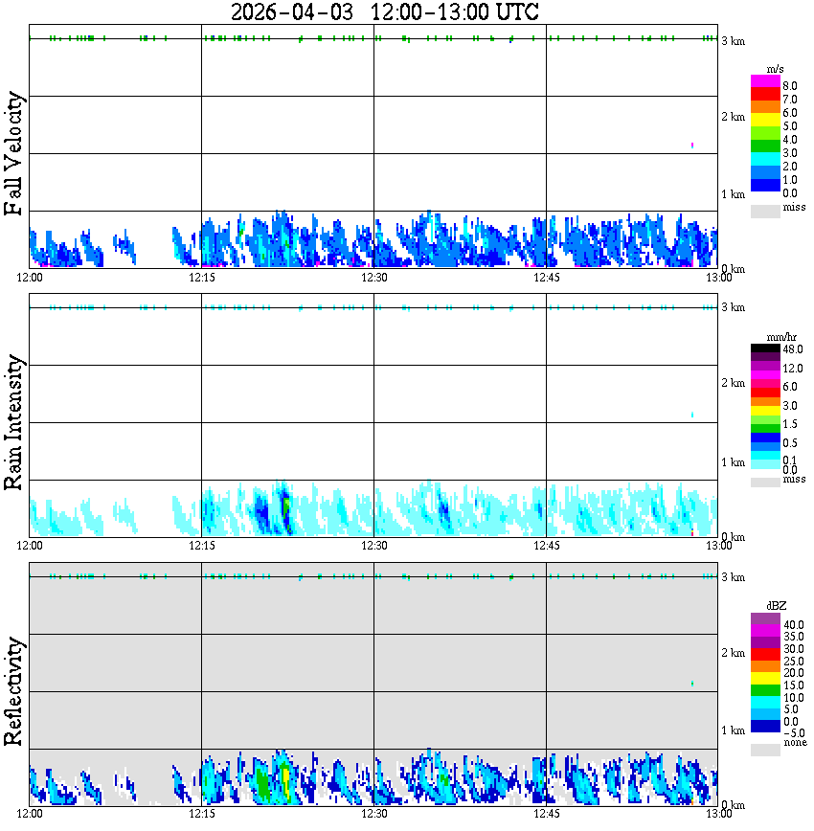
Task: Click the "2 km" label of Fall Velocity panel
Action: point(733,117)
